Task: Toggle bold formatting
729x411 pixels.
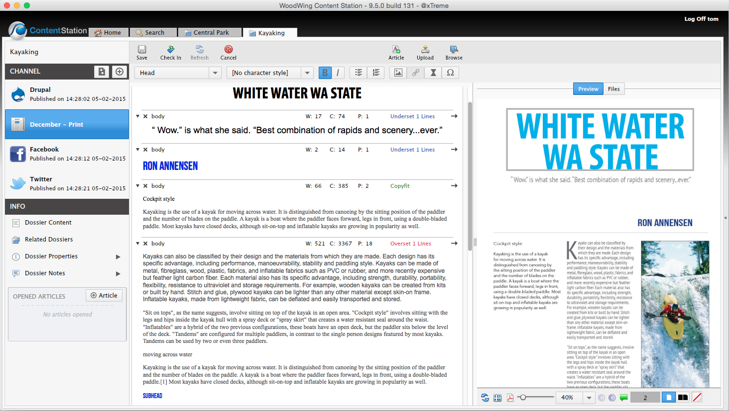Action: [325, 73]
